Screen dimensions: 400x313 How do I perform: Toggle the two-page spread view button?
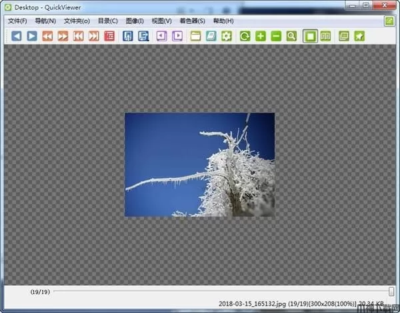325,36
